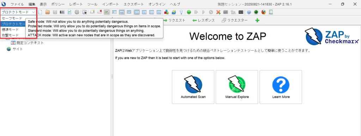This screenshot has height=136, width=361.
Task: Open Manage Add-ons colored blocks icon
Action: [166, 12]
